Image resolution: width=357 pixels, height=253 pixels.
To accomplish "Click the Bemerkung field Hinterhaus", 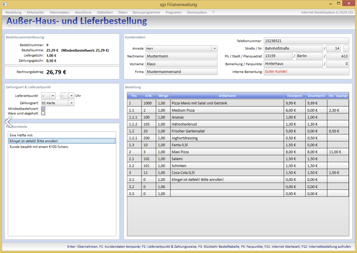I will point(293,64).
